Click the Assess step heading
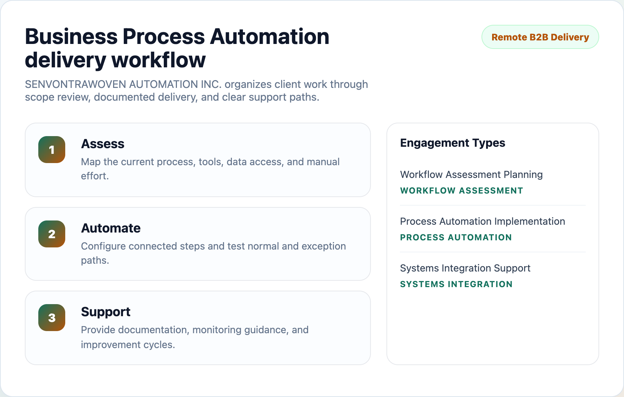The image size is (624, 397). click(x=103, y=144)
